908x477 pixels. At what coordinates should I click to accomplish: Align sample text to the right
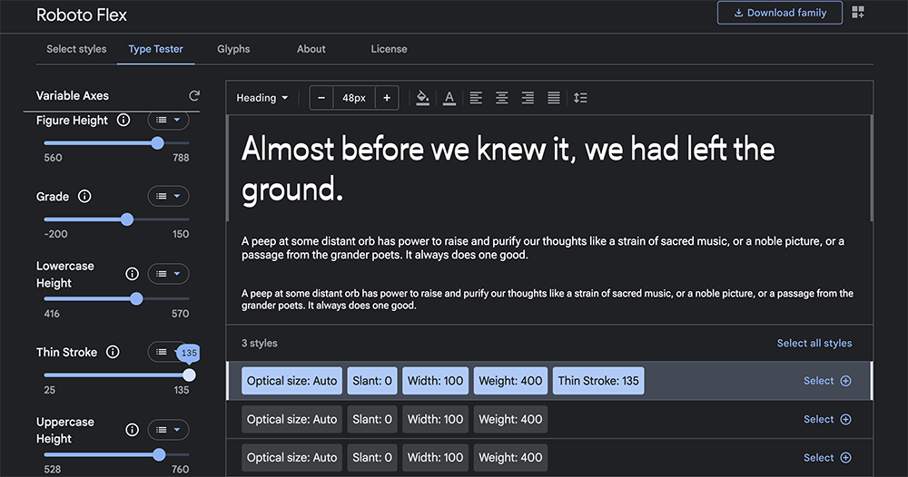point(528,98)
